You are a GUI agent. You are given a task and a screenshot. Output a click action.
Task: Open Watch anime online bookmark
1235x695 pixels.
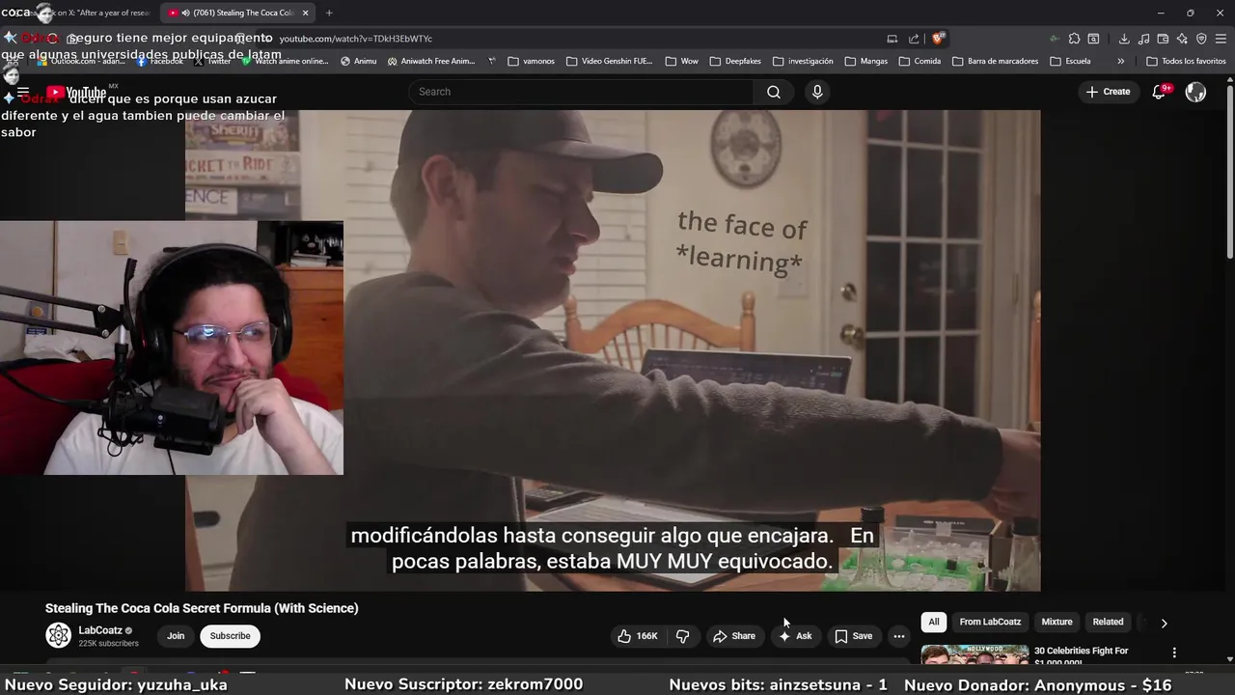coord(286,61)
